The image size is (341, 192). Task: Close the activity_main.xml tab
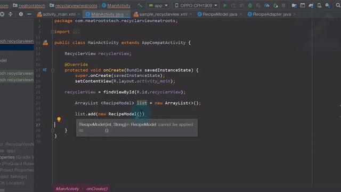click(79, 14)
